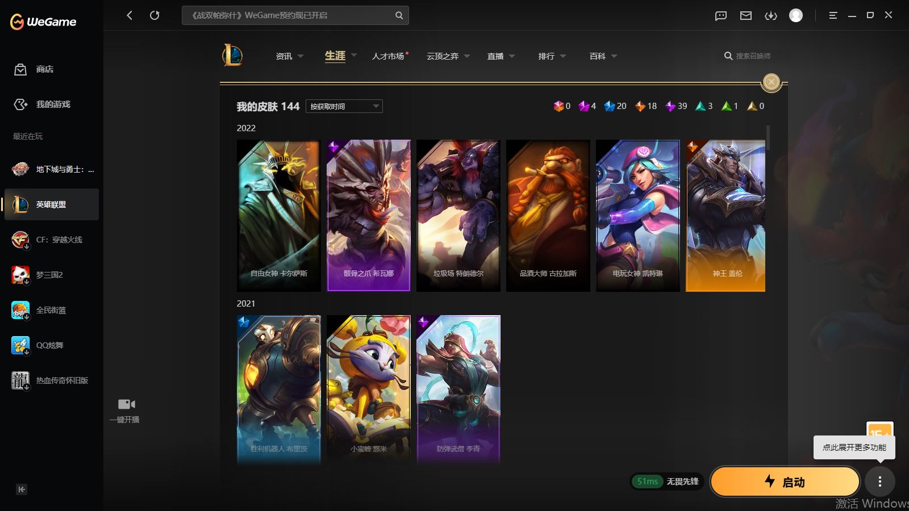Go back with the left arrow
The width and height of the screenshot is (909, 511).
click(130, 15)
